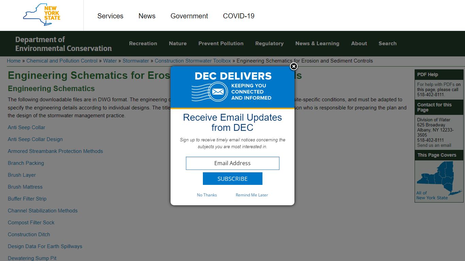Go to Department of Environmental Conservation home title
The height and width of the screenshot is (261, 465).
click(x=63, y=44)
